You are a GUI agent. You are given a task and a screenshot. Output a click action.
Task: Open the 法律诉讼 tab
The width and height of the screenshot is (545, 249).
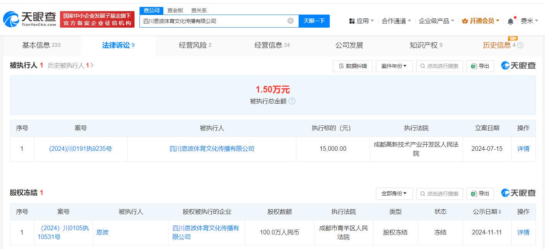[x=118, y=45]
